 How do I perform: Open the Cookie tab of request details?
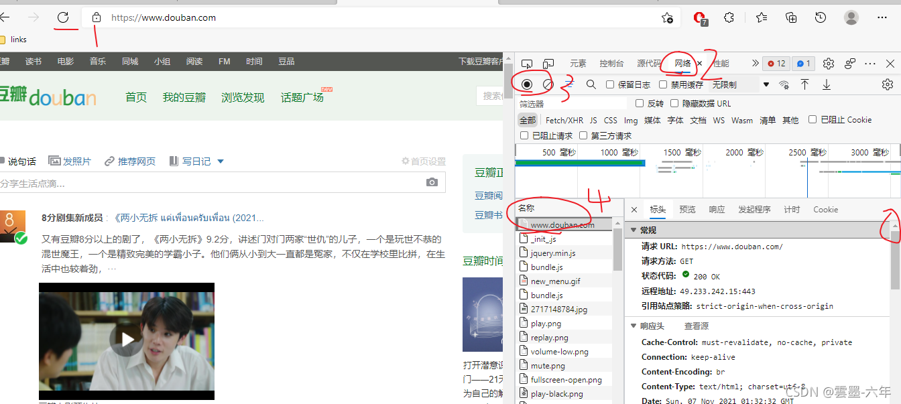(825, 210)
